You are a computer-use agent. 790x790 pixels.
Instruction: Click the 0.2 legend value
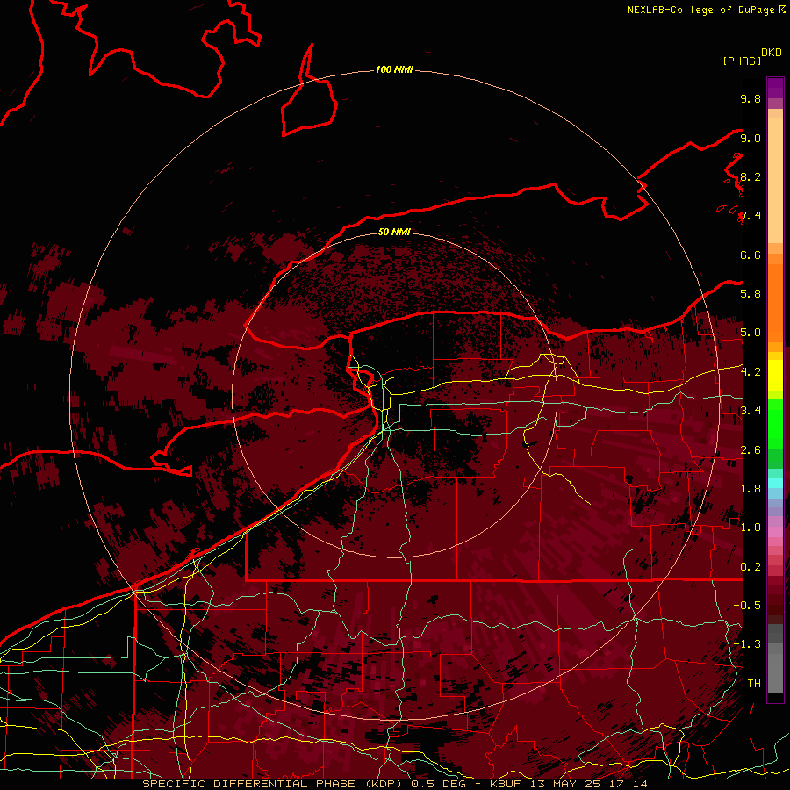pyautogui.click(x=750, y=567)
